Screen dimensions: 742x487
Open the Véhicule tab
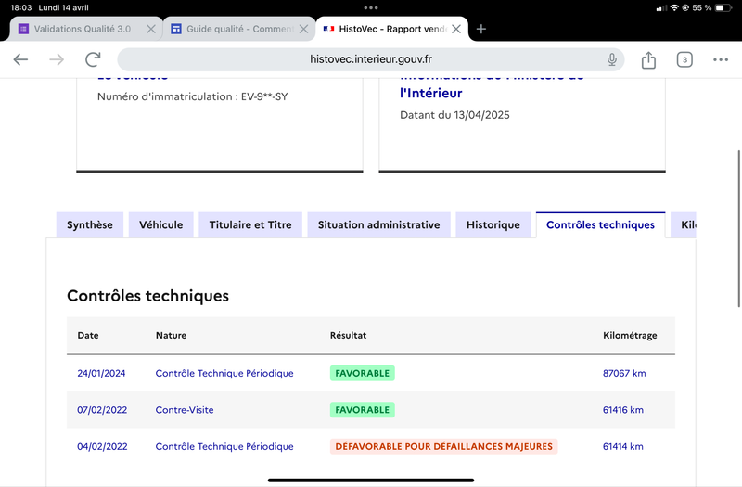(160, 224)
